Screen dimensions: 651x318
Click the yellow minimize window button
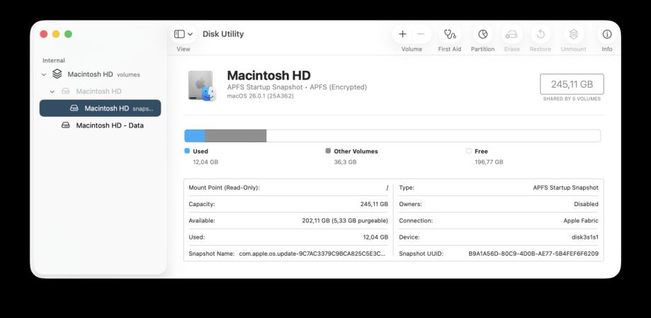point(56,34)
